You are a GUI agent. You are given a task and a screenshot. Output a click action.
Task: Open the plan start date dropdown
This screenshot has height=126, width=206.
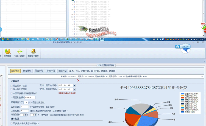pyautogui.click(x=74, y=85)
